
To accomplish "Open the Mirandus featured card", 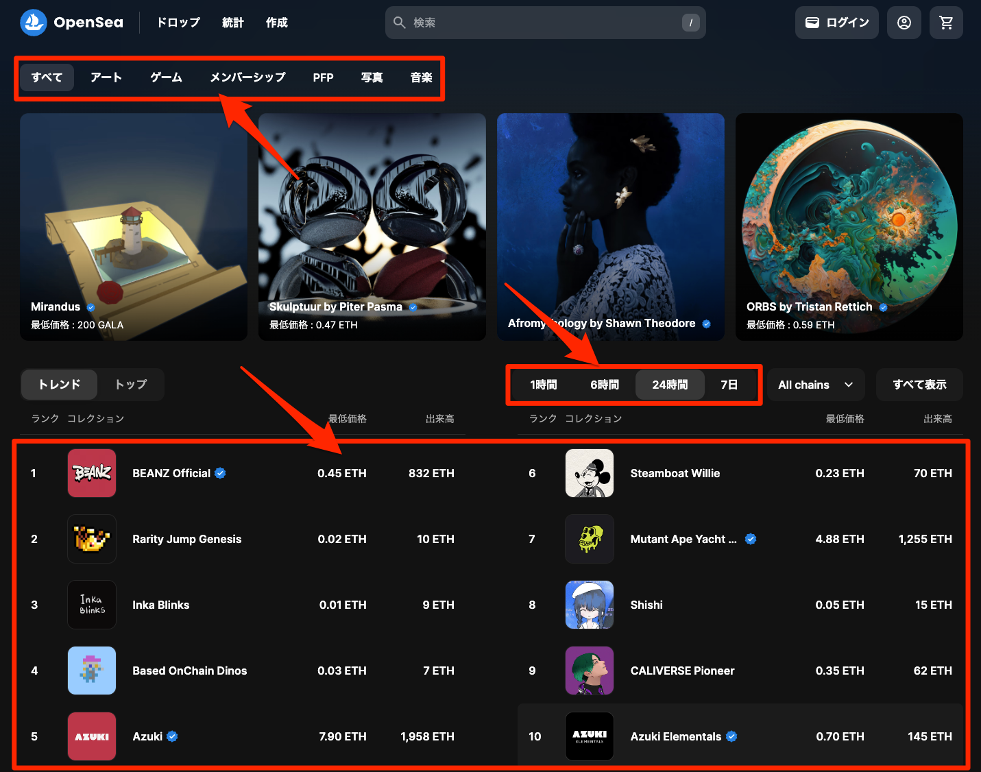I will click(134, 227).
